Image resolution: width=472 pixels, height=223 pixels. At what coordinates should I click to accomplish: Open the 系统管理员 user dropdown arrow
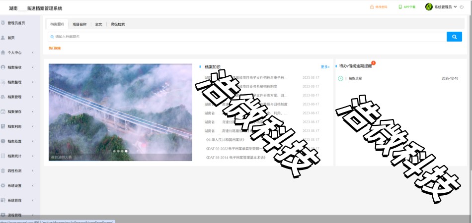(x=455, y=7)
